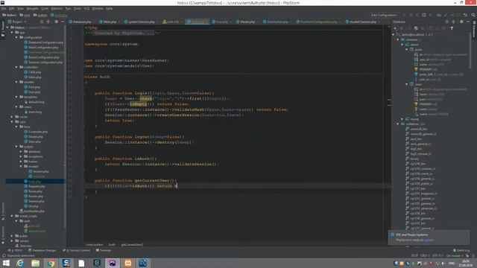Click the yellow warning marker on editor stripe
The height and width of the screenshot is (268, 477).
coord(389,100)
